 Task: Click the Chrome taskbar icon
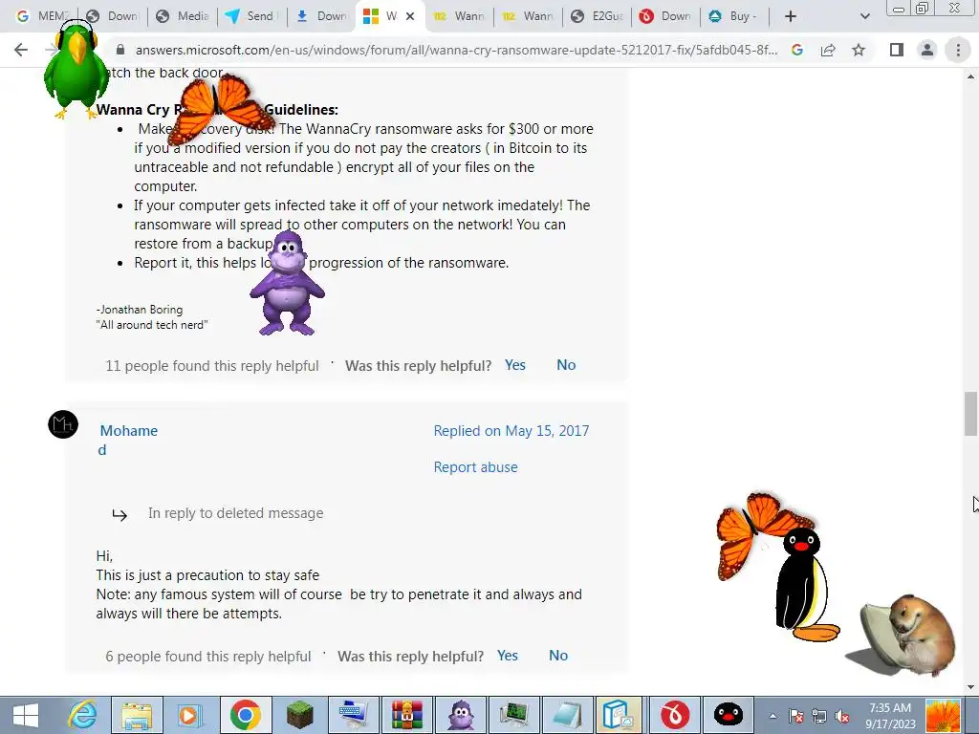(245, 715)
